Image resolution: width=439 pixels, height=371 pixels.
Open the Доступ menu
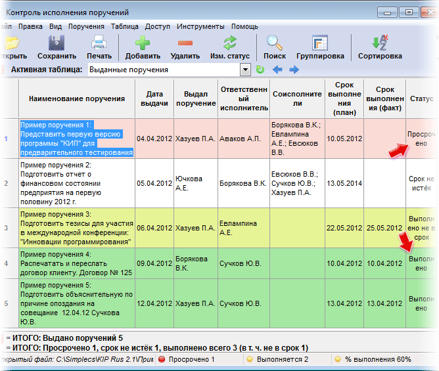158,26
